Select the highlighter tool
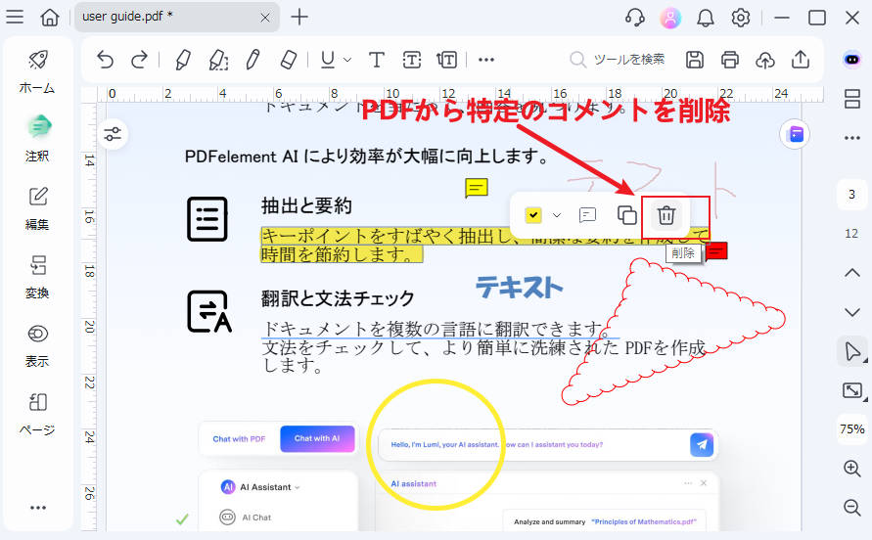This screenshot has width=872, height=540. click(182, 60)
